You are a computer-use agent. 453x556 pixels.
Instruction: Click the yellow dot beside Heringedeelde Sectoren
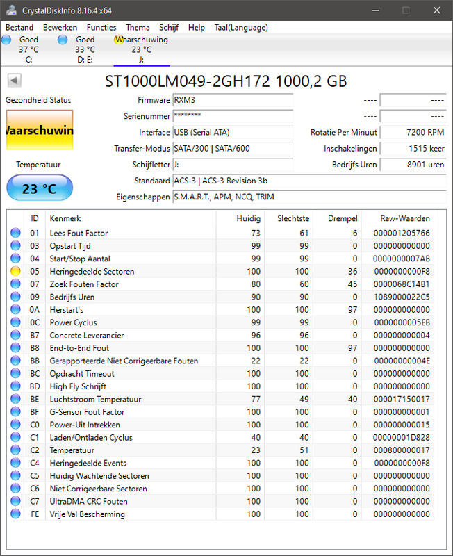click(15, 271)
